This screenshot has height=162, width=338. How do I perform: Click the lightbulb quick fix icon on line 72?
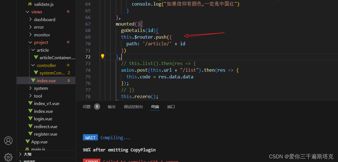(102, 56)
